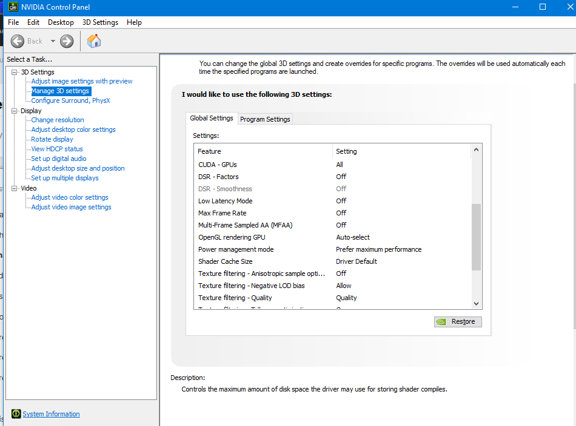
Task: Open Set up digital audio
Action: pyautogui.click(x=58, y=159)
